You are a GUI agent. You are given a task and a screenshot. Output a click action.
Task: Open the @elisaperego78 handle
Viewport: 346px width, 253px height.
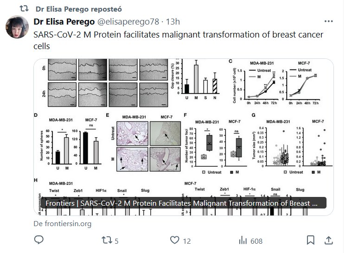tap(128, 21)
